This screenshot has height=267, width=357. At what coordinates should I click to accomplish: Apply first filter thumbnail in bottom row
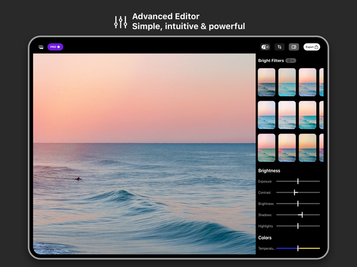pyautogui.click(x=267, y=148)
